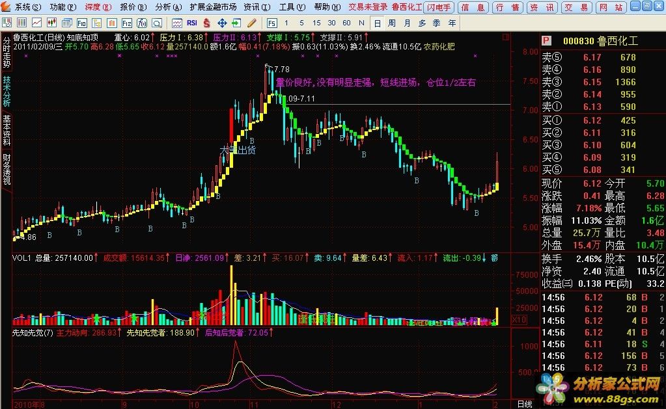Select the N custom period button

point(361,23)
